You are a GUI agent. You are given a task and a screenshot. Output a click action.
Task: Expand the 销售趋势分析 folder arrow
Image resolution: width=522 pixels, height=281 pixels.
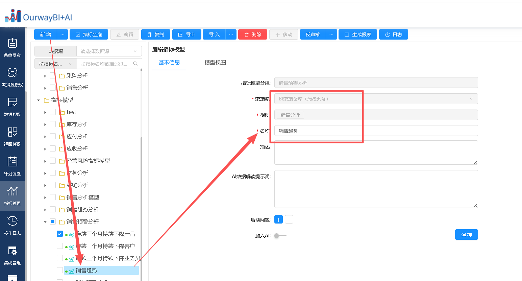pos(45,210)
